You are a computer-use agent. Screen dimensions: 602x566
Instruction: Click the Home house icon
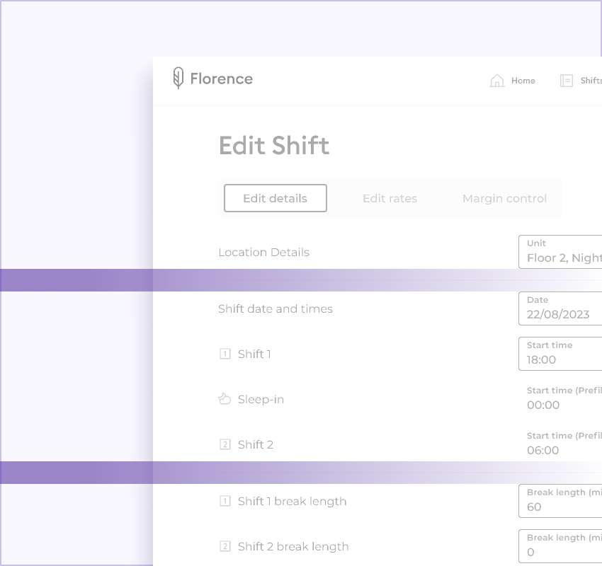pyautogui.click(x=496, y=81)
